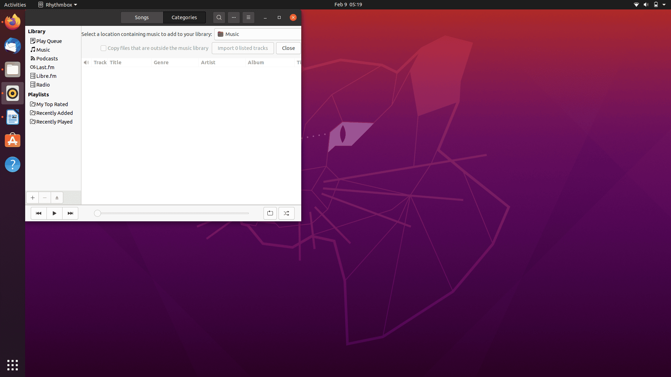Click the add playlist plus button
671x377 pixels.
point(33,198)
